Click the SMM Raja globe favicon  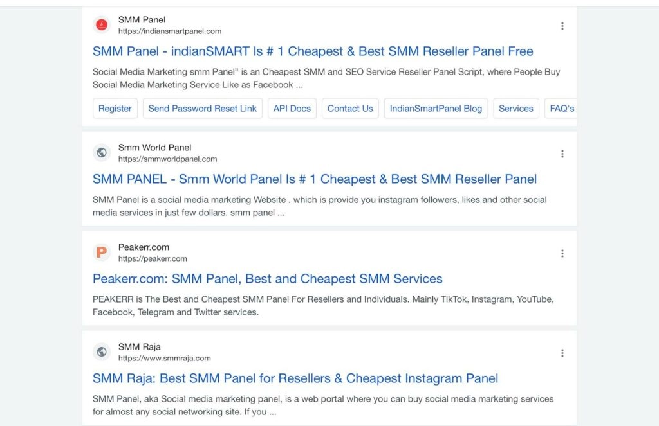(101, 352)
